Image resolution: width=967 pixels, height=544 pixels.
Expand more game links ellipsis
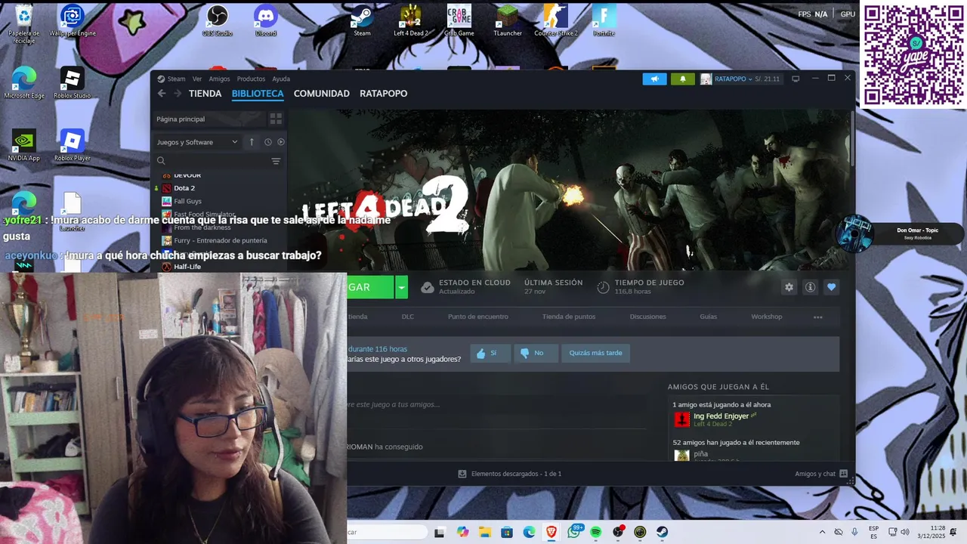[817, 317]
